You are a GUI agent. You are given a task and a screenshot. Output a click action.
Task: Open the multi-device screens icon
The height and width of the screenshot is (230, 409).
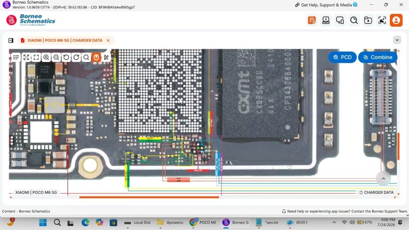[340, 20]
